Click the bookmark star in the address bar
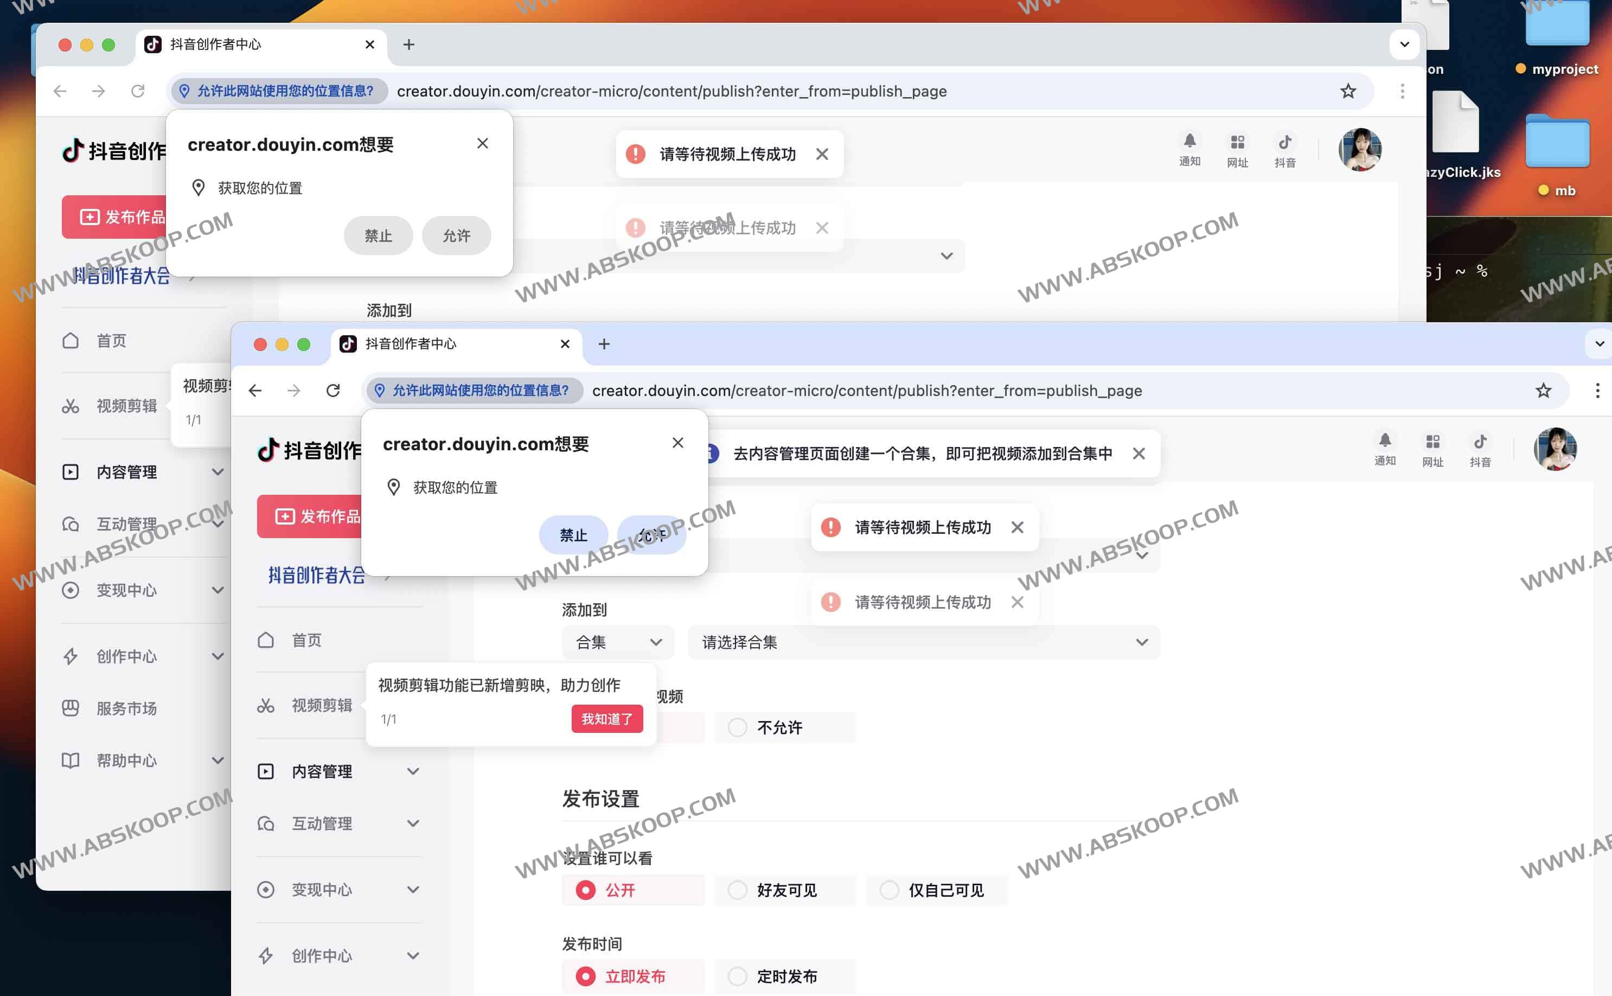 tap(1543, 390)
